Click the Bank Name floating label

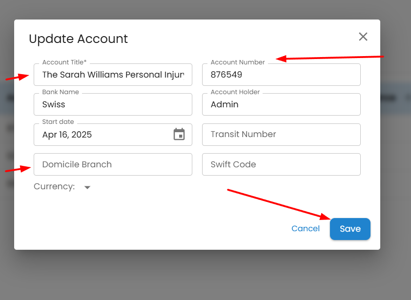(x=61, y=92)
